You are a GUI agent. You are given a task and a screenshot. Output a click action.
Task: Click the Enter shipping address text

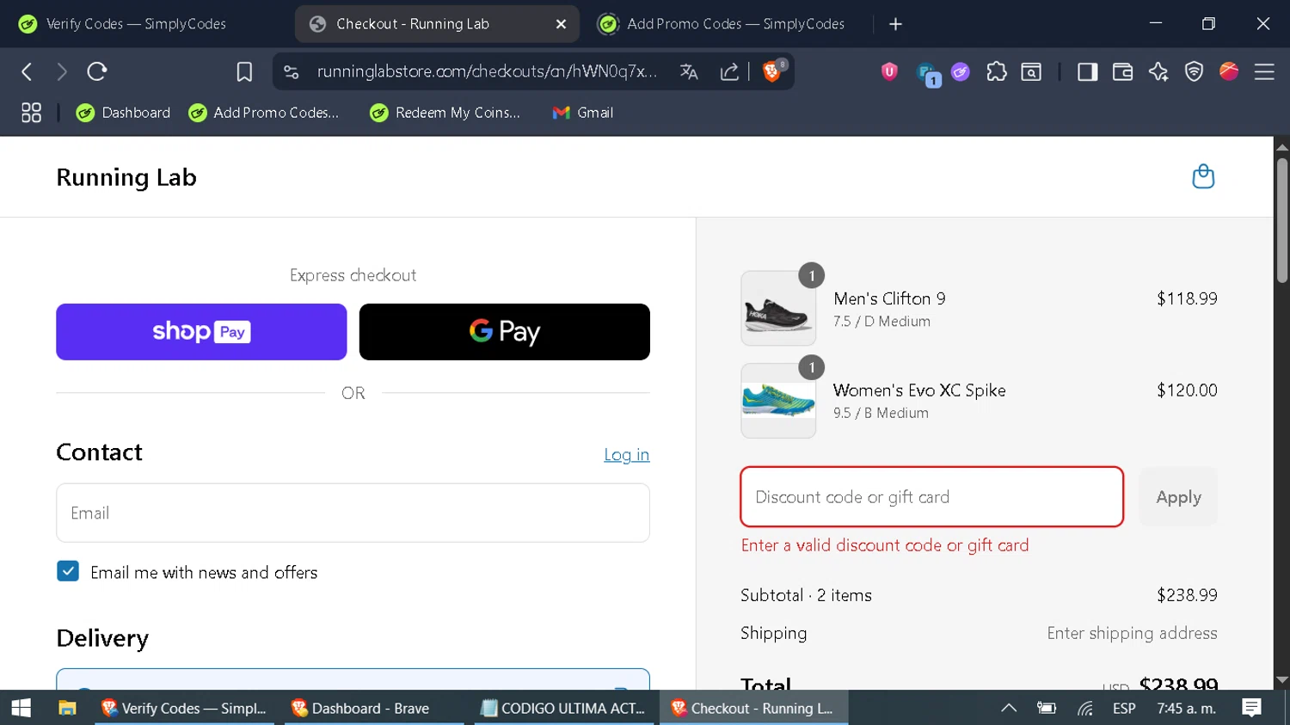(x=1132, y=633)
